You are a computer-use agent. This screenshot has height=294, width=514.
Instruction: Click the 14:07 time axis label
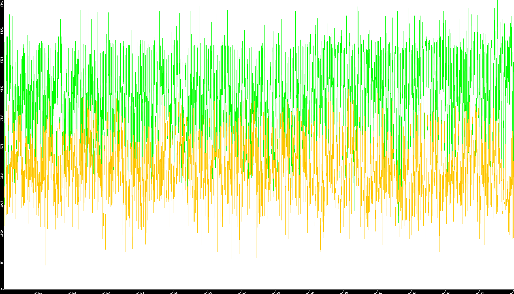242,292
